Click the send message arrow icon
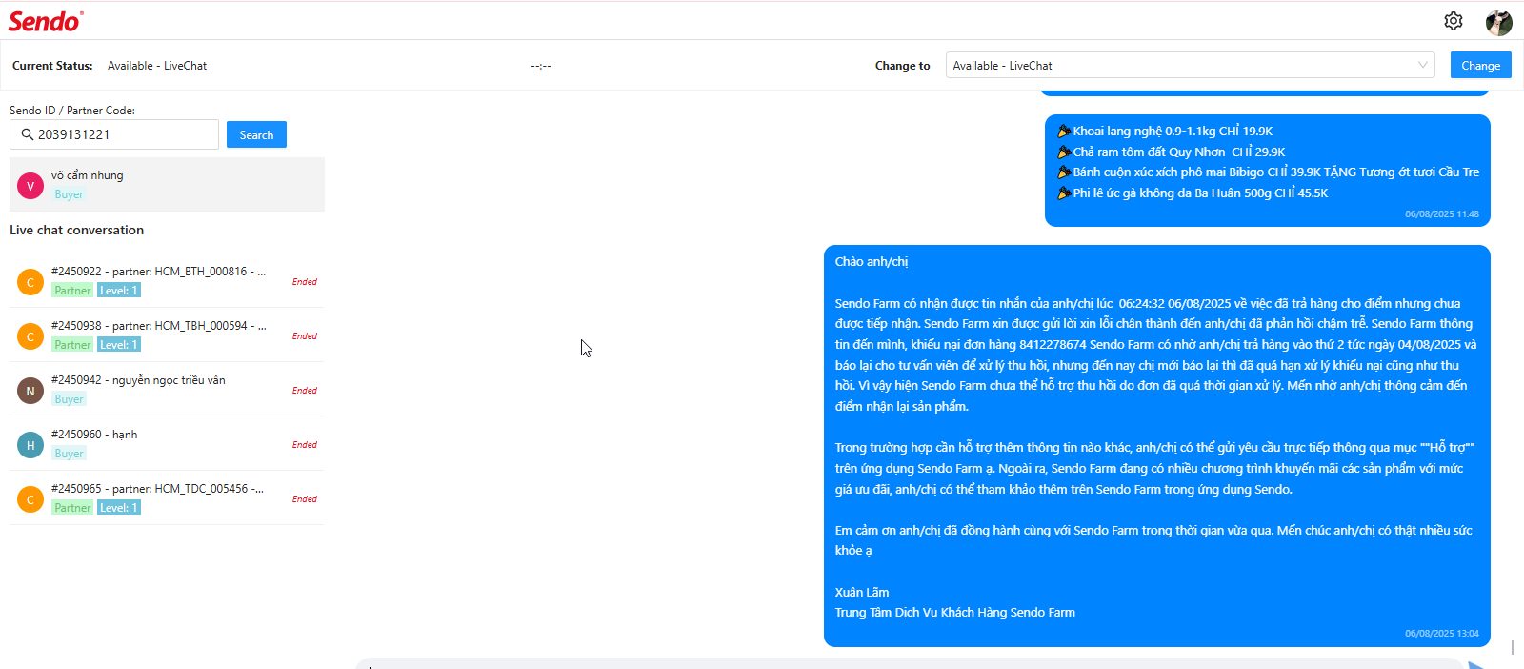 coord(1476,664)
